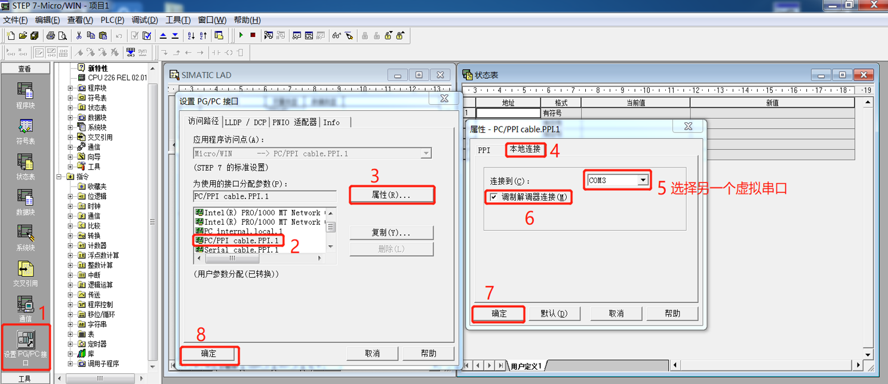Click the Upload from PLC icon

[x=163, y=36]
